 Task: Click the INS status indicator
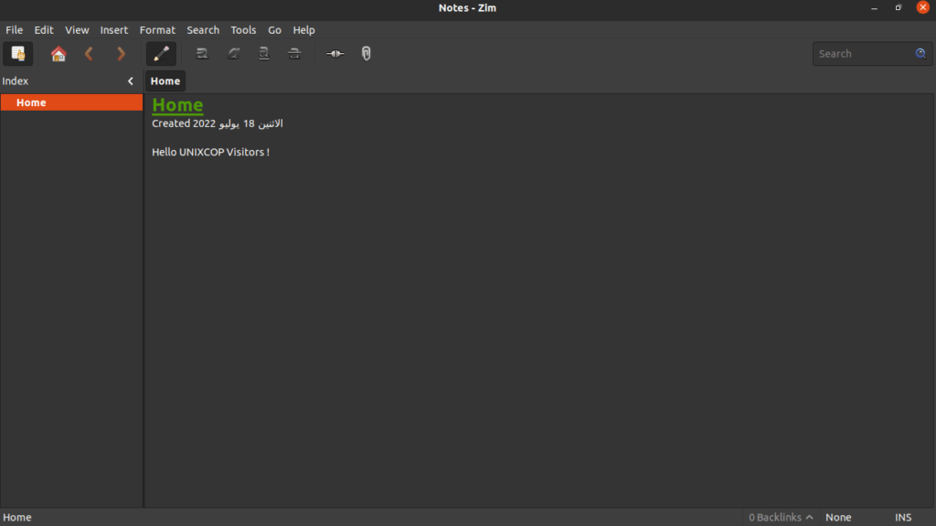click(x=903, y=518)
